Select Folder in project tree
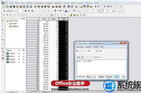The image size is (141, 93). click(x=13, y=24)
